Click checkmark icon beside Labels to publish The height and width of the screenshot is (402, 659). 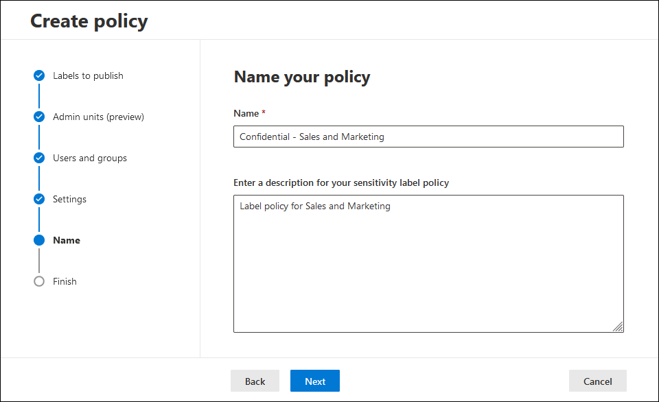[39, 75]
